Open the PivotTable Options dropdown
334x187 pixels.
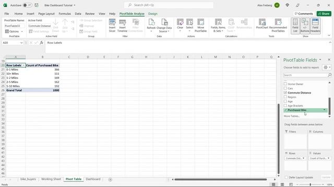click(x=22, y=31)
